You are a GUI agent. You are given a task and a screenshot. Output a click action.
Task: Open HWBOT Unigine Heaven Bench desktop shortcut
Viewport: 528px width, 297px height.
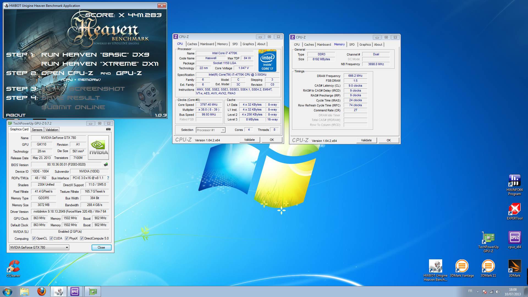(435, 271)
